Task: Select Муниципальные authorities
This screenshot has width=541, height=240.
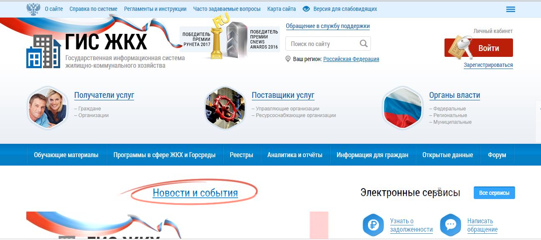Action: [x=452, y=122]
